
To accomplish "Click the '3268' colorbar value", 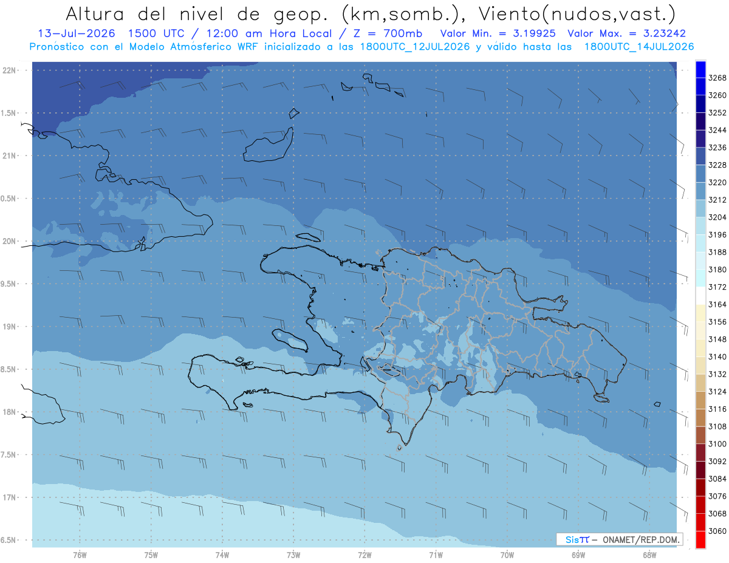I will pyautogui.click(x=717, y=78).
